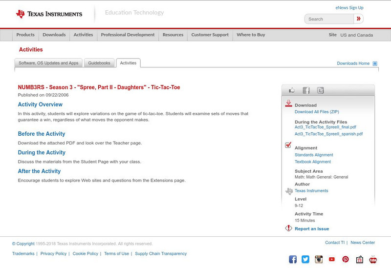The width and height of the screenshot is (391, 268).
Task: Open the Terms of Use link
Action: point(116,253)
